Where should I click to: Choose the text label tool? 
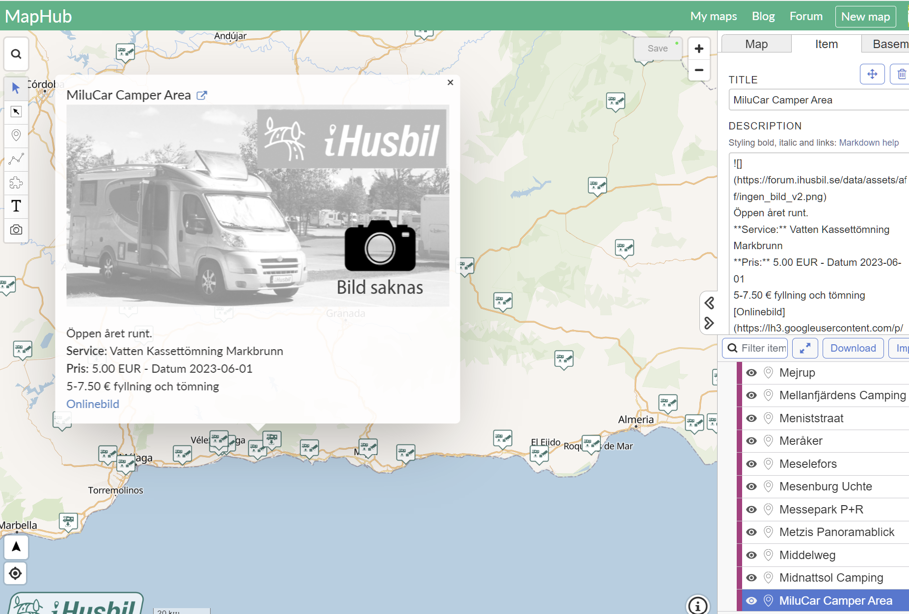(x=16, y=206)
